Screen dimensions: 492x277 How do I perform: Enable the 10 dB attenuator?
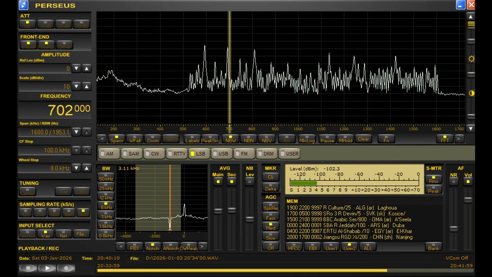click(x=46, y=25)
